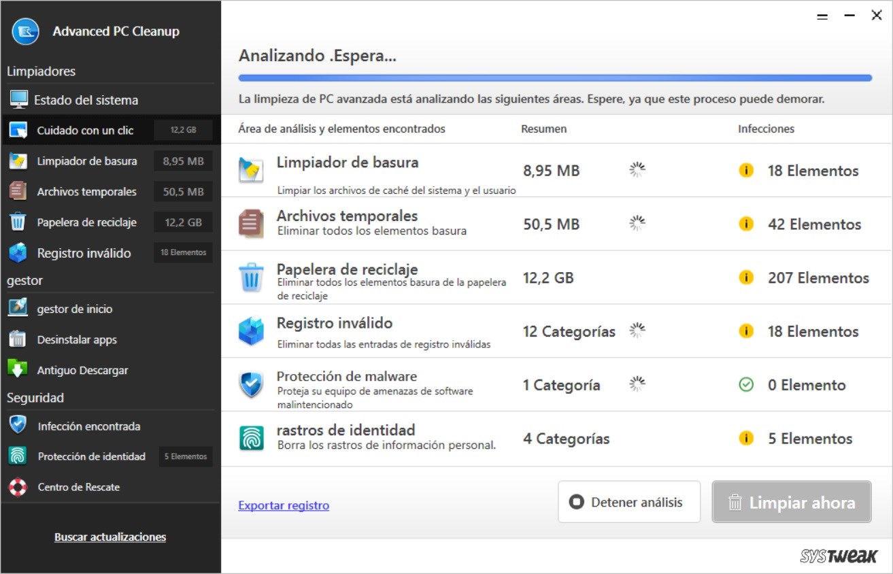Screen dimensions: 893x574
Task: Click the hamburger menu icon in title bar
Action: (x=822, y=16)
